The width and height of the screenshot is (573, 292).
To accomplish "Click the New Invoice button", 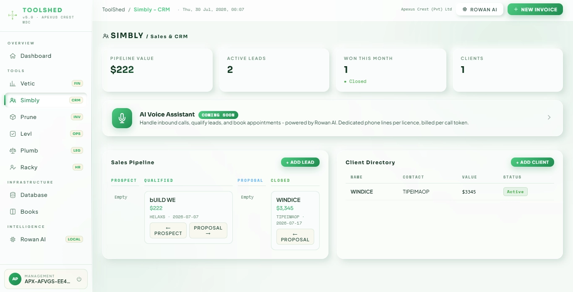I will point(535,9).
